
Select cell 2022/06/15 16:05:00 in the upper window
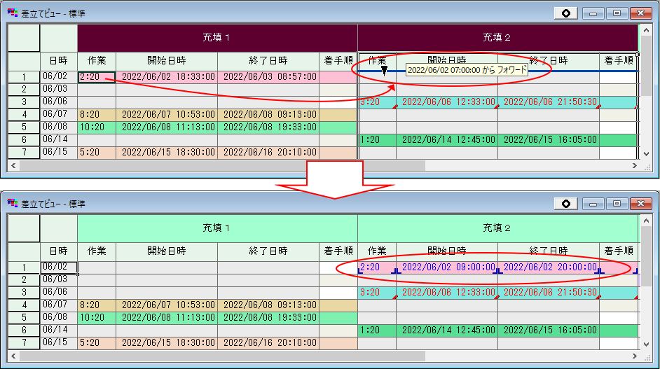tap(549, 140)
